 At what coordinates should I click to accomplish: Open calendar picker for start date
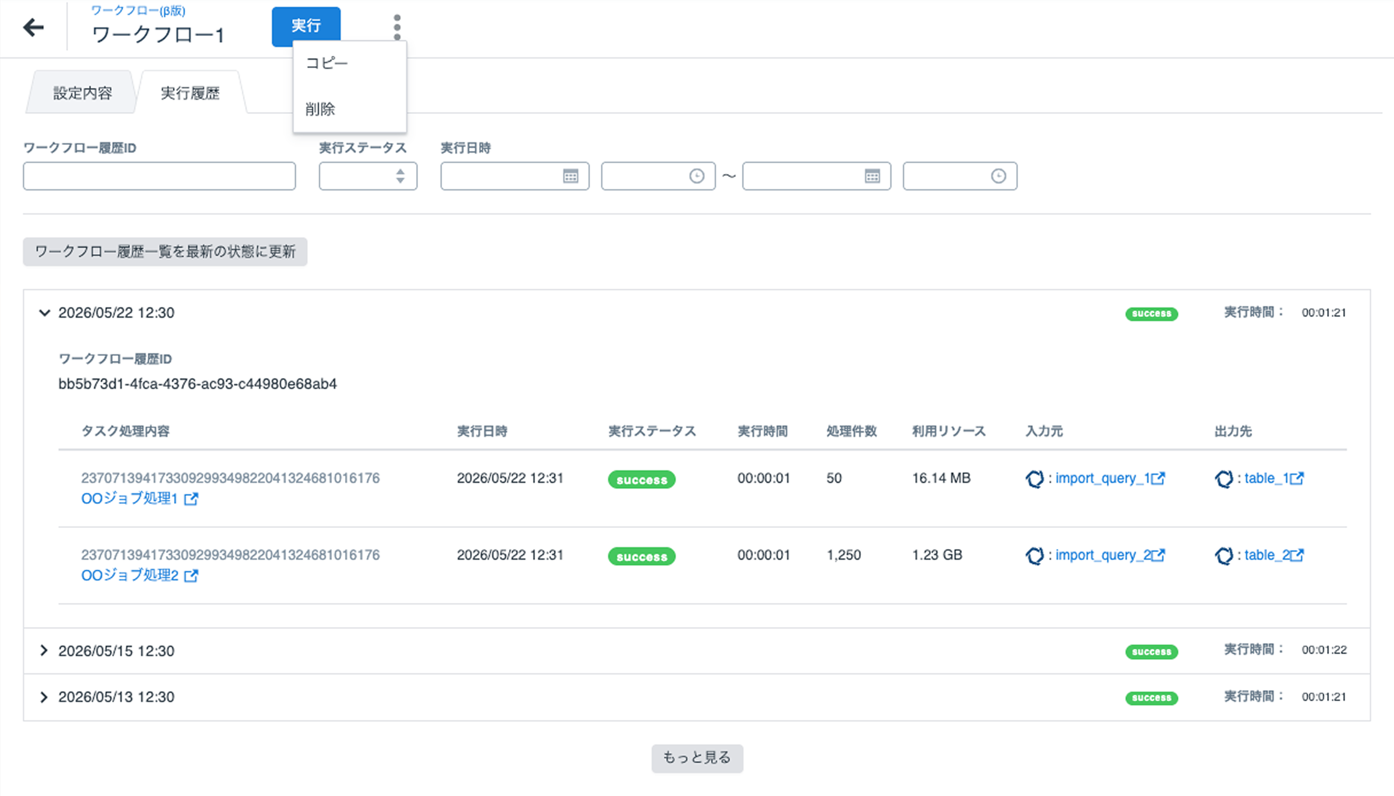(571, 176)
